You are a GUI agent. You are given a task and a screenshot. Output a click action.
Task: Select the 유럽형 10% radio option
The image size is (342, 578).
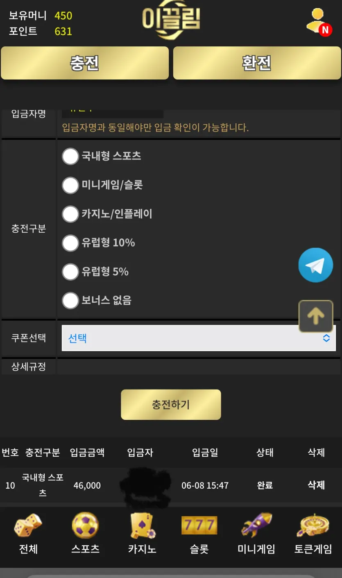[70, 243]
